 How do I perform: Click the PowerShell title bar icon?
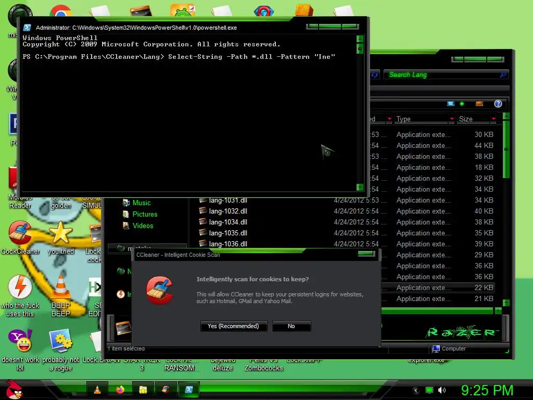(27, 28)
